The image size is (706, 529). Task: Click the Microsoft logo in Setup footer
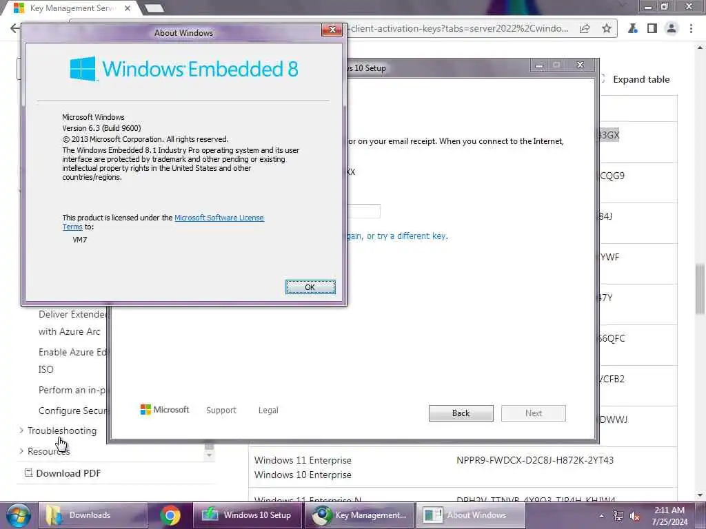click(164, 410)
